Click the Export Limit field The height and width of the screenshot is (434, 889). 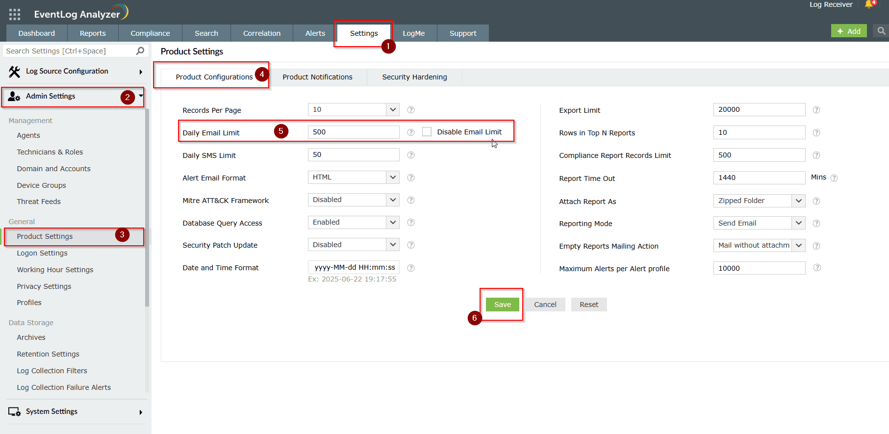click(x=759, y=109)
